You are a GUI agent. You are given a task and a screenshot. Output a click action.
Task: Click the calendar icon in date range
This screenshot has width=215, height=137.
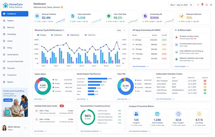point(191,5)
